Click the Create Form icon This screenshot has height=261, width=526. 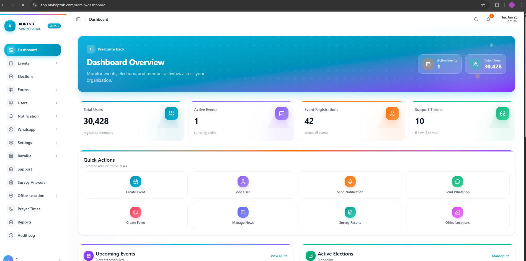[136, 212]
